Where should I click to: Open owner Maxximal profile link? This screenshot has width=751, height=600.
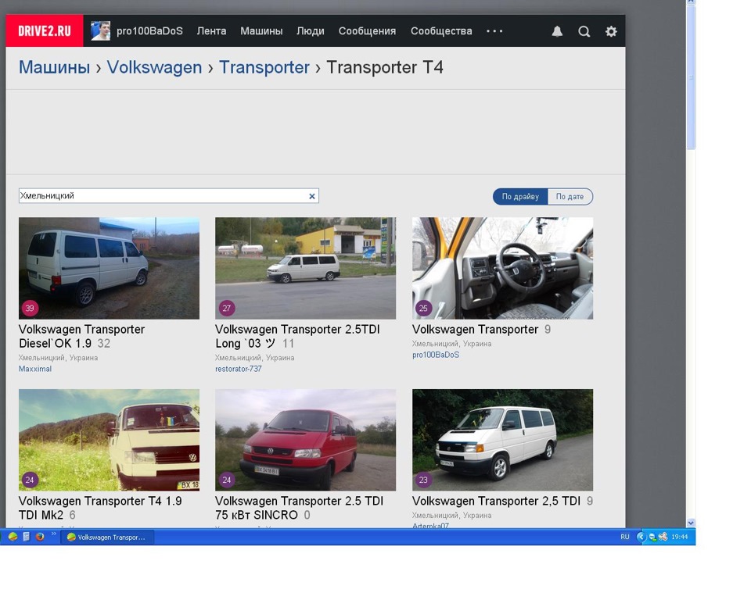click(x=35, y=369)
